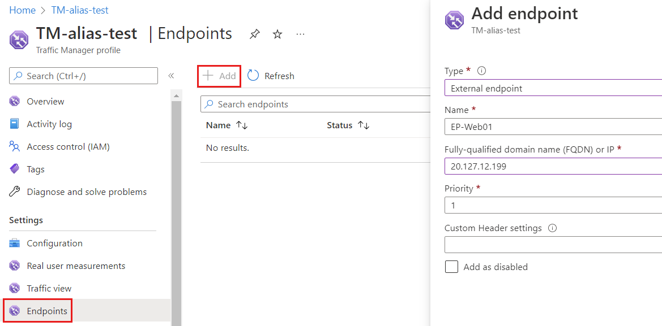Click the empty Custom Header settings field
This screenshot has height=326, width=662.
[553, 244]
